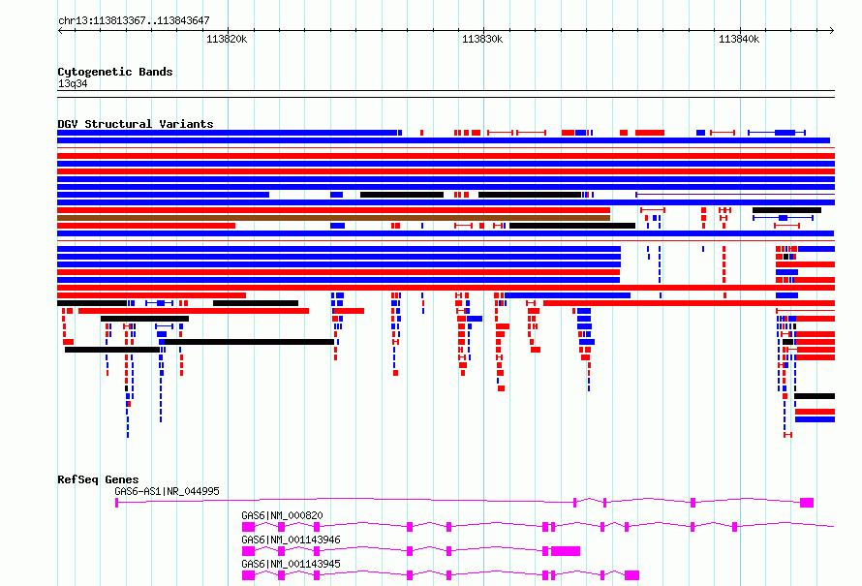Click the 113840k ruler tick label

(x=739, y=39)
